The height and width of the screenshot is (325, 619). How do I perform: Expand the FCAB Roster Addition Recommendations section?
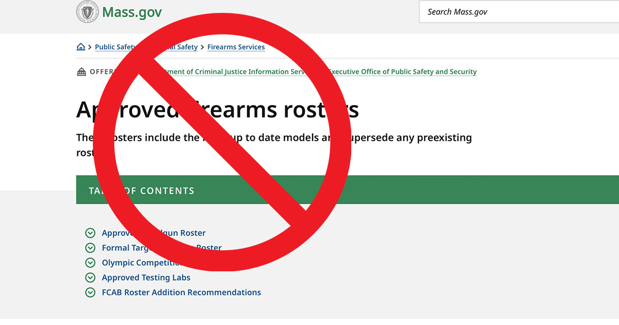[x=181, y=293]
